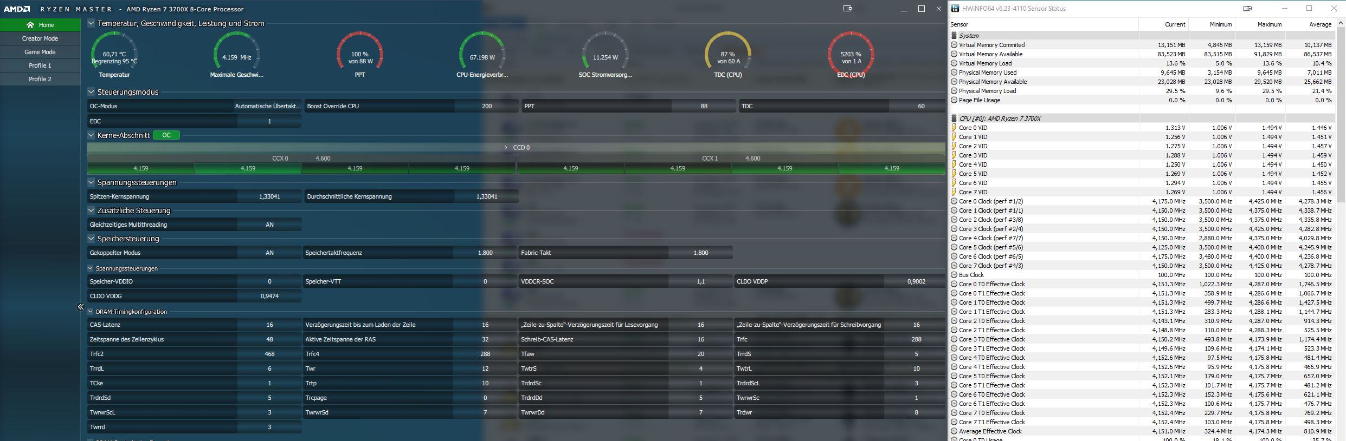Click the Maximale Geschwindigkeit gauge
Viewport: 1346px width, 441px height.
pyautogui.click(x=237, y=55)
